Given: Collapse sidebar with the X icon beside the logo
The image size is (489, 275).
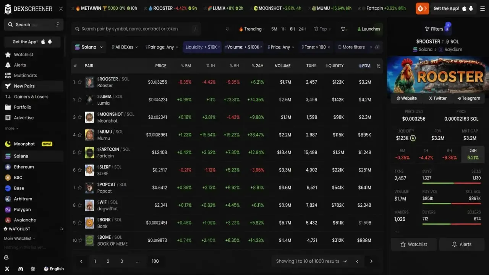Looking at the screenshot, I should pos(61,9).
